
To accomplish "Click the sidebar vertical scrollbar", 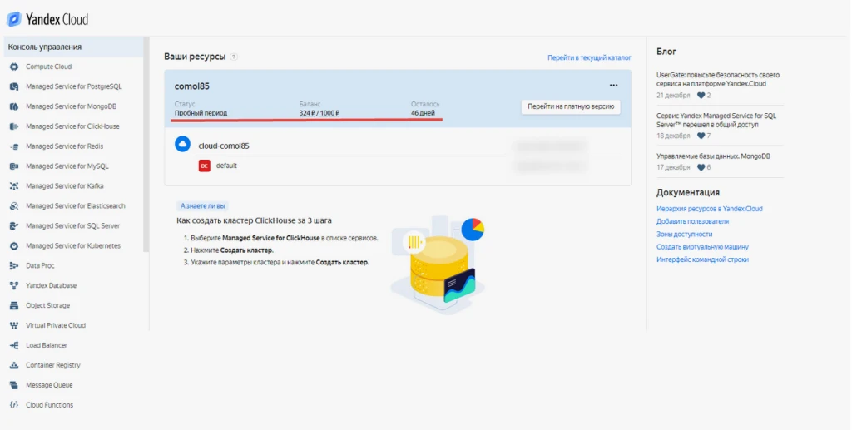I will pyautogui.click(x=146, y=145).
